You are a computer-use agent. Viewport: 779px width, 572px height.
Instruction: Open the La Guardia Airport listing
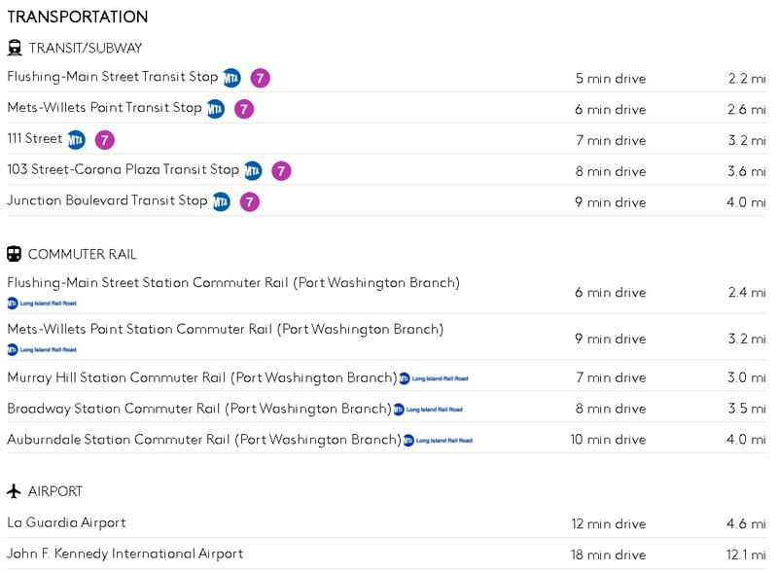point(66,523)
